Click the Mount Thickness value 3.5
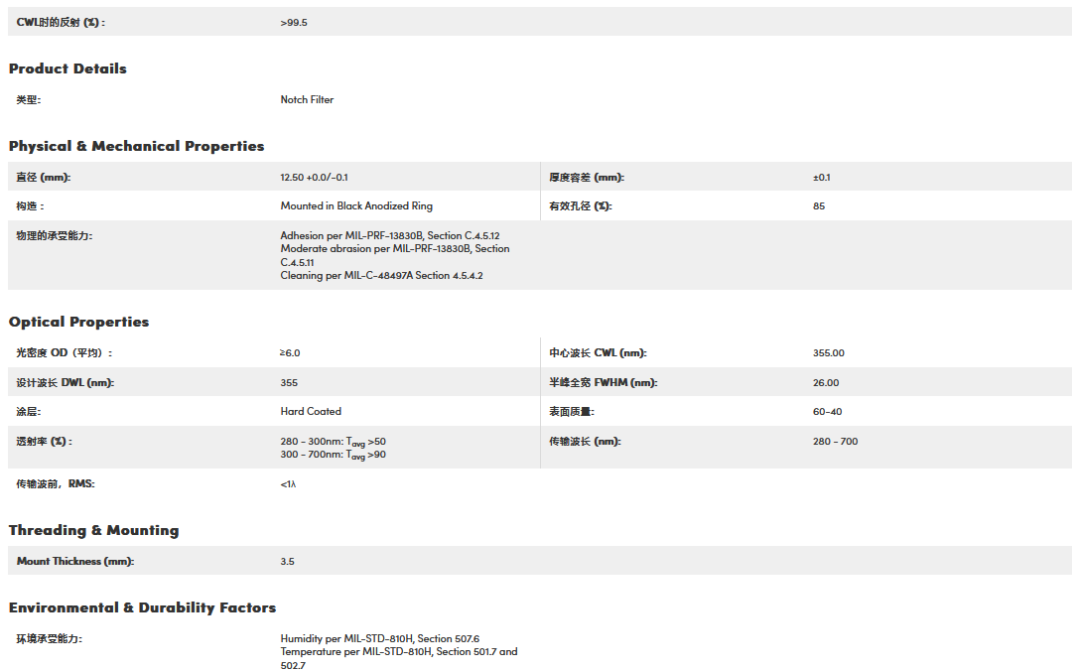The width and height of the screenshot is (1076, 671). pyautogui.click(x=288, y=562)
